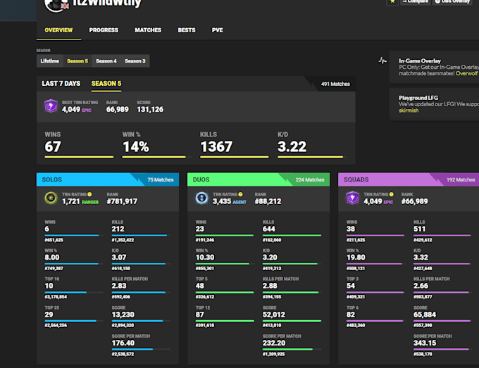Image resolution: width=479 pixels, height=368 pixels.
Task: Click the Squads score per match 343.15
Action: [425, 343]
